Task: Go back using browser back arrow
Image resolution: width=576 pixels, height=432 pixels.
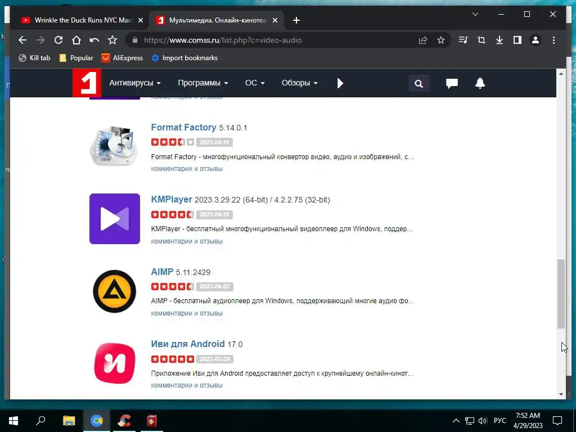Action: [x=22, y=40]
